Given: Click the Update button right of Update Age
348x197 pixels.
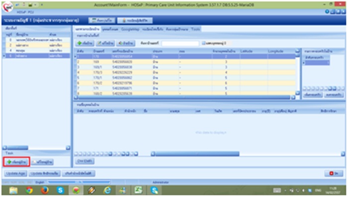Looking at the screenshot, I should pyautogui.click(x=44, y=174).
